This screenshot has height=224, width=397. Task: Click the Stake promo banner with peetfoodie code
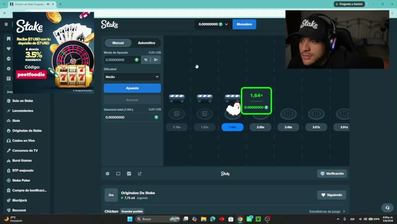[53, 52]
